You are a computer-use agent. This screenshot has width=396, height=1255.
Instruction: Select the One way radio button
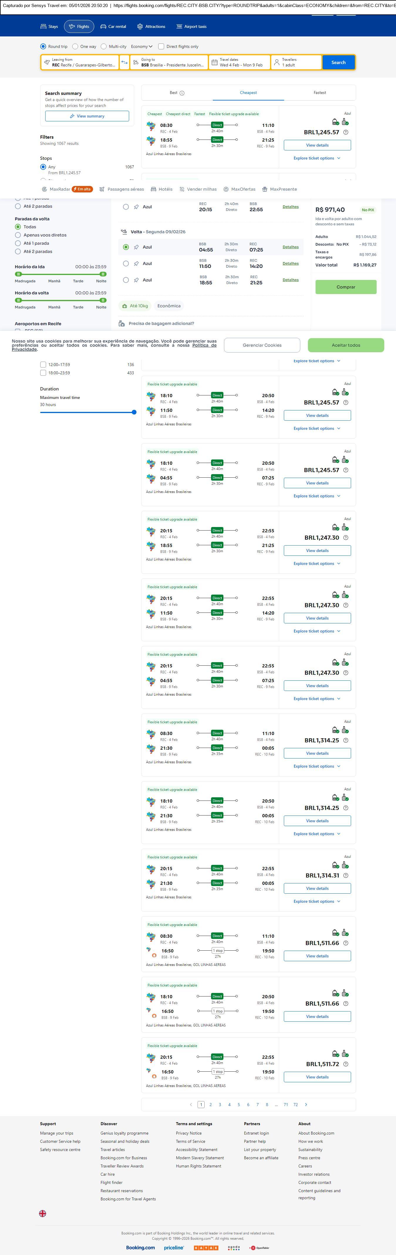click(x=75, y=47)
